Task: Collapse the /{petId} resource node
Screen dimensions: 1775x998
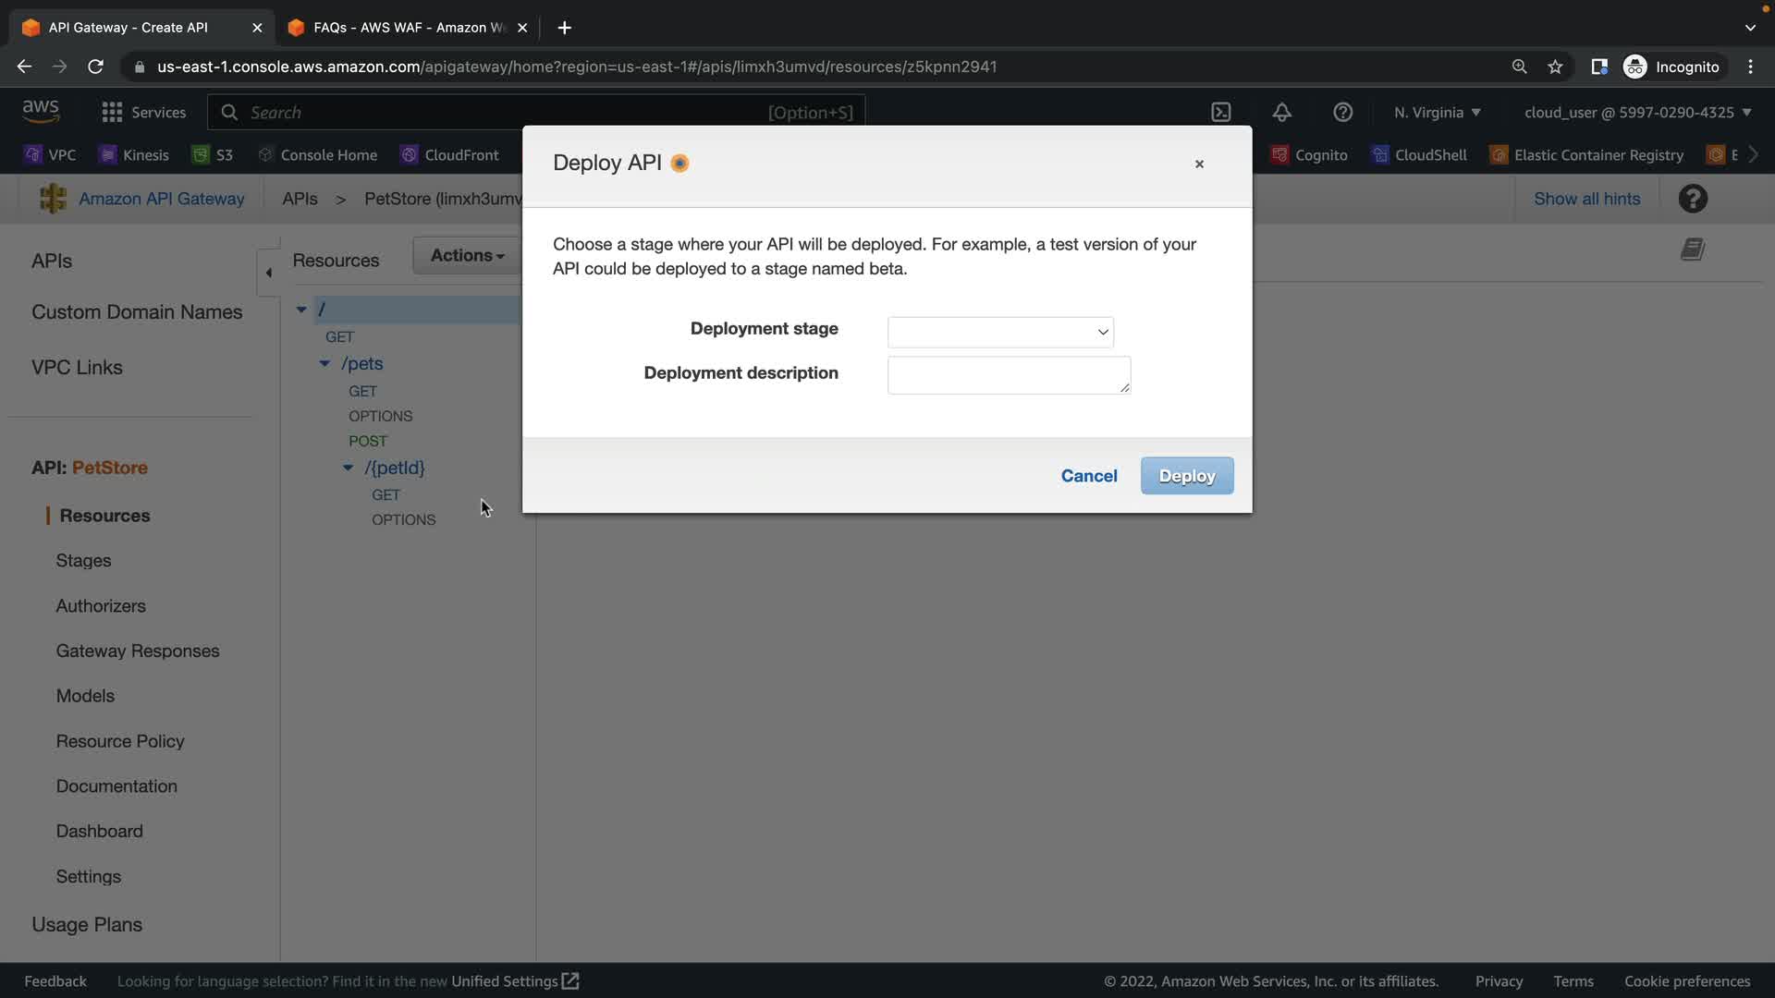Action: pyautogui.click(x=349, y=469)
